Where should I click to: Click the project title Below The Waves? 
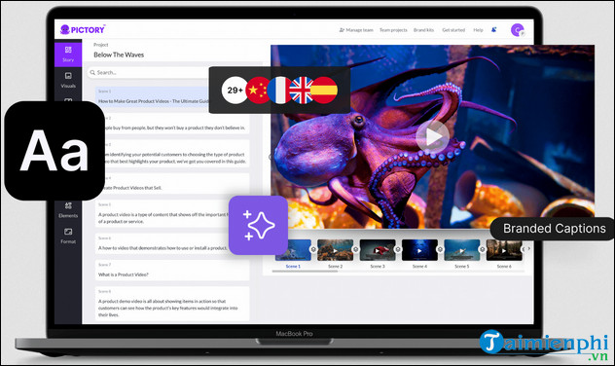(119, 55)
